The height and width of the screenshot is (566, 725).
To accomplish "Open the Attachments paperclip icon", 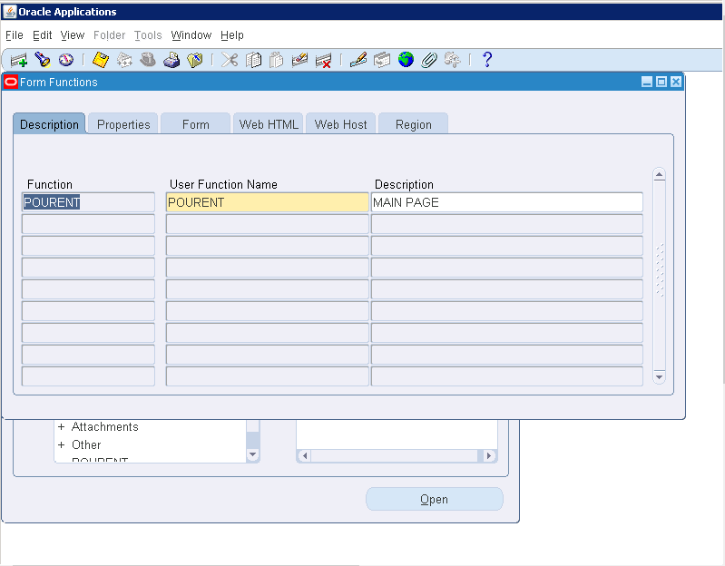I will click(429, 60).
